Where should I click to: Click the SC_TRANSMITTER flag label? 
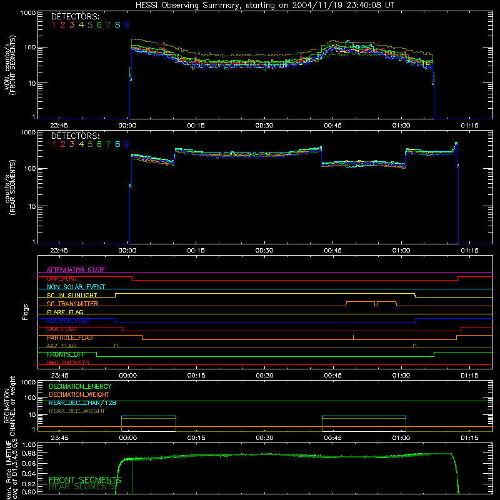pyautogui.click(x=72, y=304)
